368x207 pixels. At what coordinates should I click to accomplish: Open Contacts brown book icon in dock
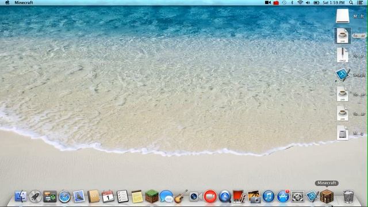coord(93,196)
